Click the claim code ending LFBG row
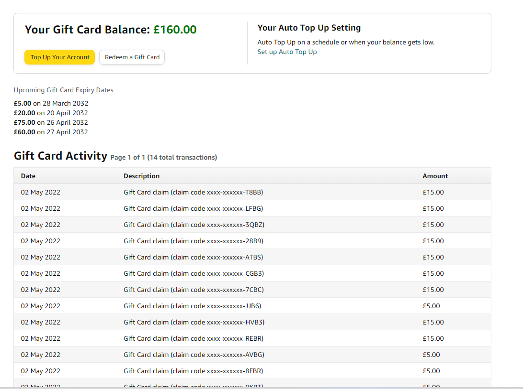 [193, 208]
